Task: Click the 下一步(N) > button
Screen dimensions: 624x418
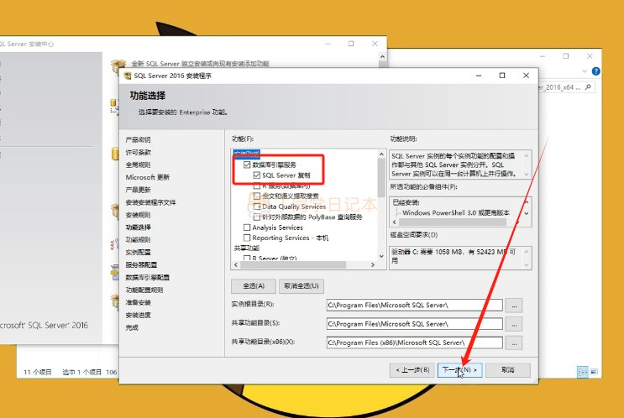Action: click(459, 370)
